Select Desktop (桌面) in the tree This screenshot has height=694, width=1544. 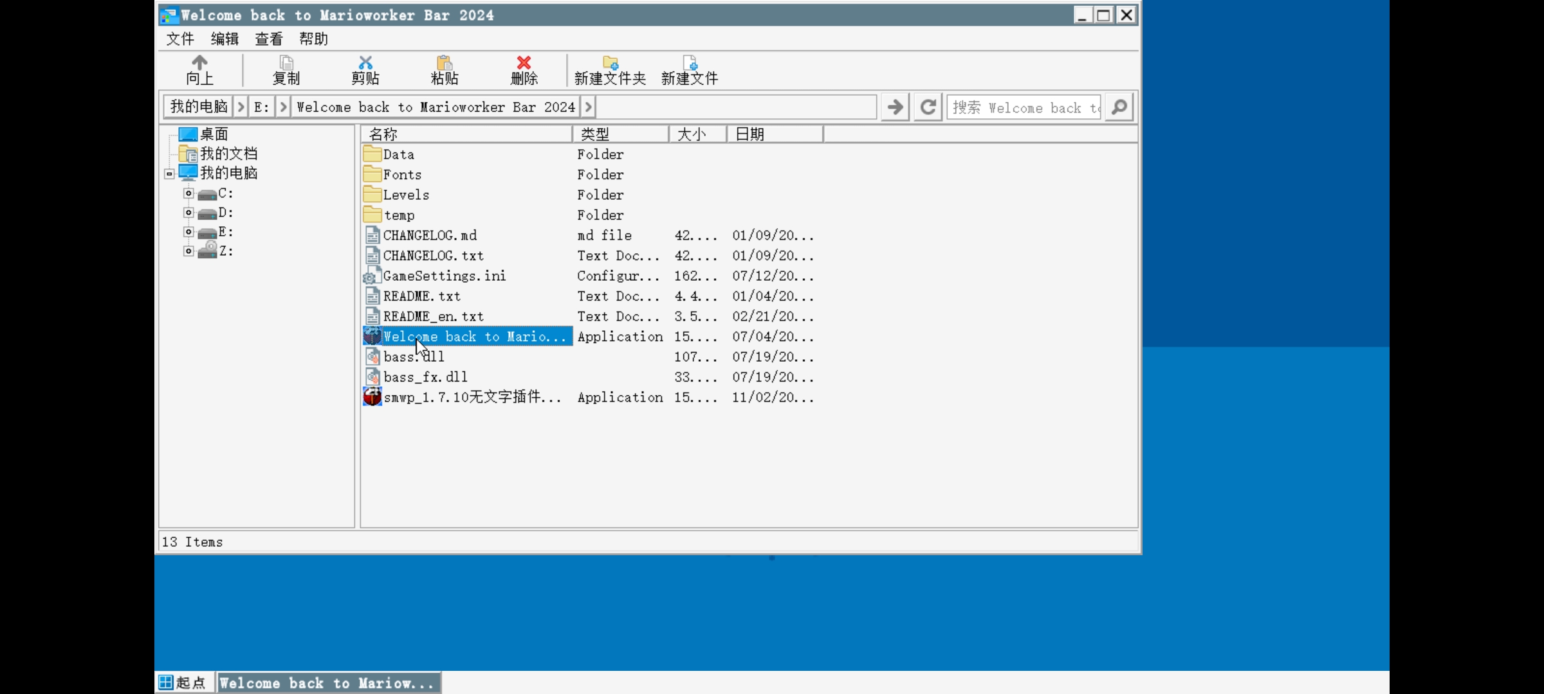click(214, 134)
